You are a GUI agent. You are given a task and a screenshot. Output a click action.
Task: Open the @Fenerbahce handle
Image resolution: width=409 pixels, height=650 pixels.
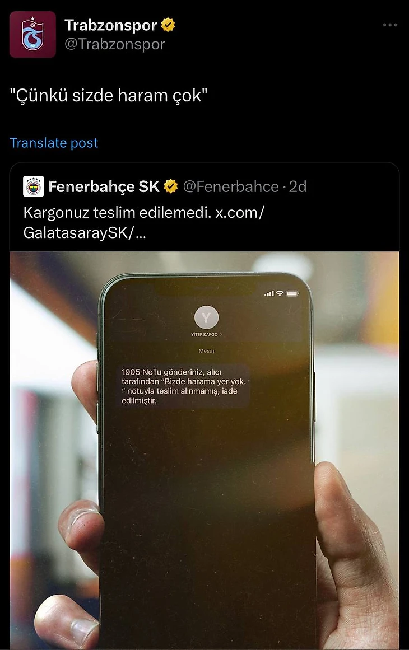coord(231,186)
